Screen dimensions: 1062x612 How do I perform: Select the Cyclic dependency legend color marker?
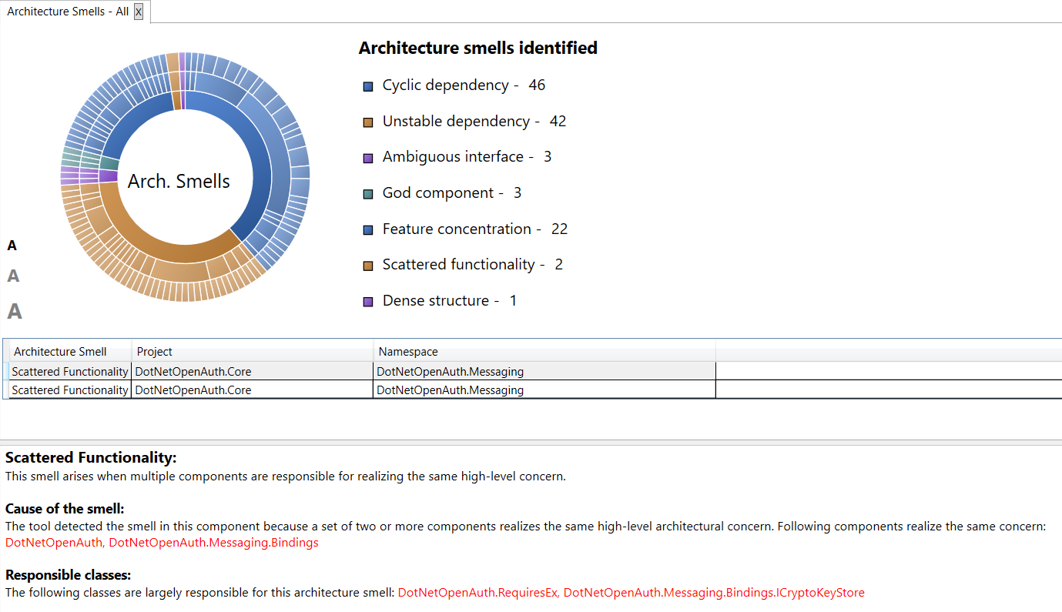pyautogui.click(x=366, y=85)
